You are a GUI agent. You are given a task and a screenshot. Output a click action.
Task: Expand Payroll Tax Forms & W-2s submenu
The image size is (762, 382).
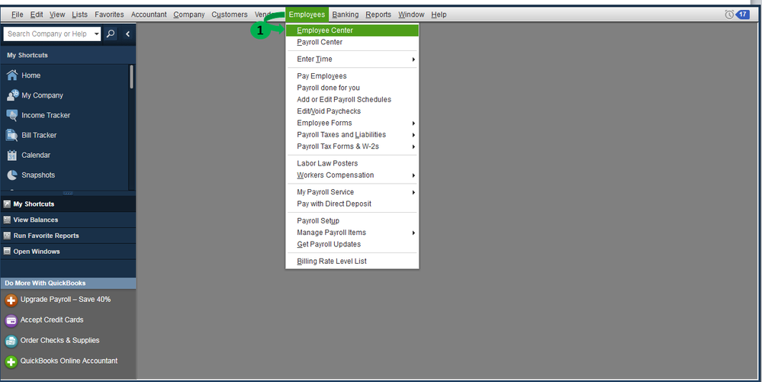[x=413, y=146]
